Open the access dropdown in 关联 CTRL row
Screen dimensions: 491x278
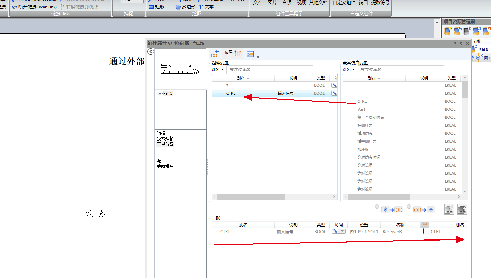click(342, 231)
